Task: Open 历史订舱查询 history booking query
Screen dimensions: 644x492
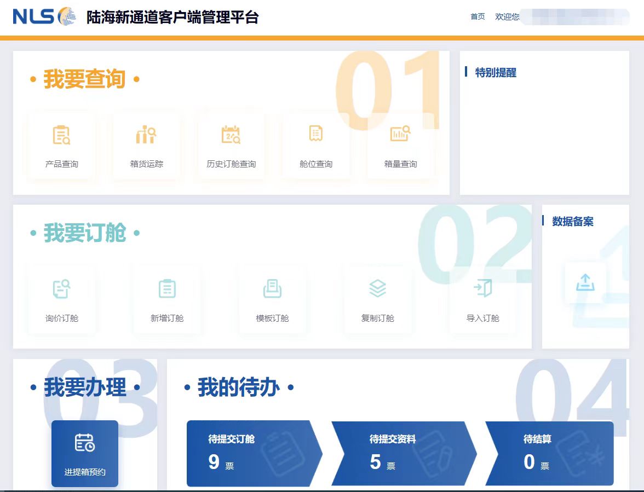Action: click(x=231, y=145)
